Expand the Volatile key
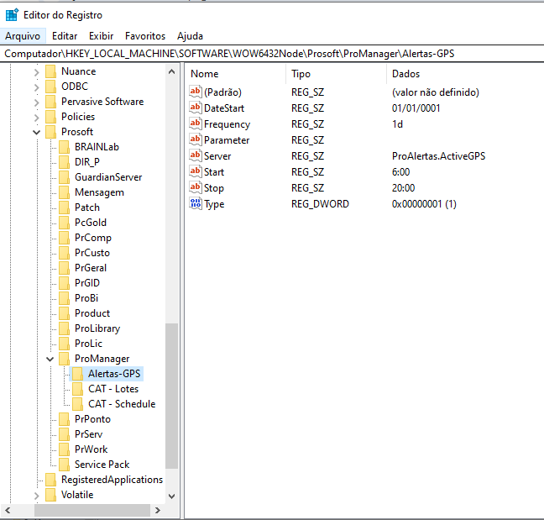The image size is (544, 520). [x=36, y=496]
